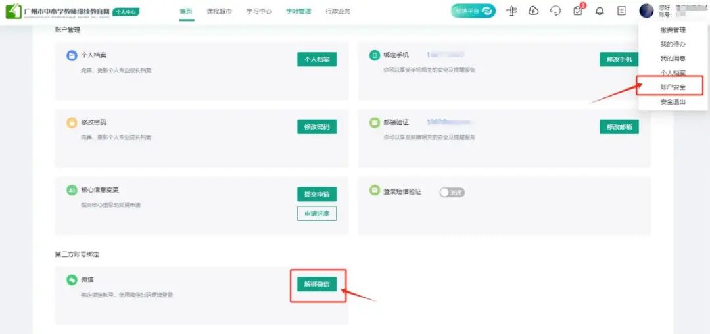This screenshot has width=710, height=334.
Task: Click the blurred phone number next to 绑定手机
Action: tap(446, 55)
